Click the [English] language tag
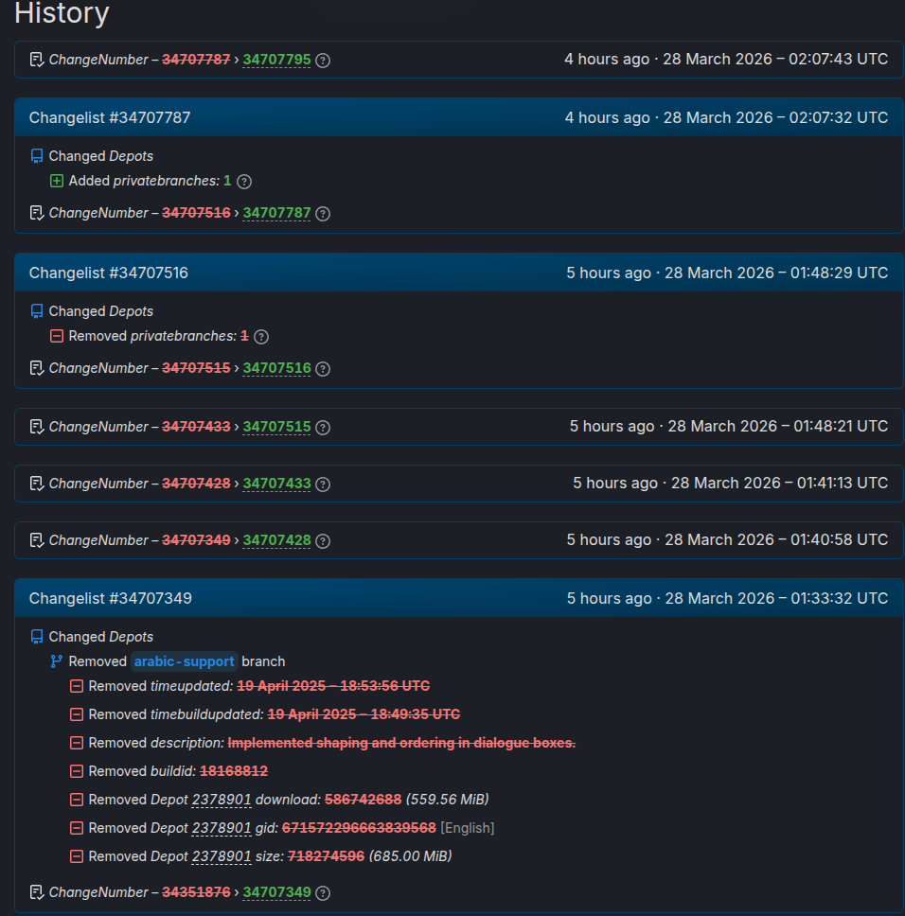Screen dimensions: 905x916 click(468, 828)
